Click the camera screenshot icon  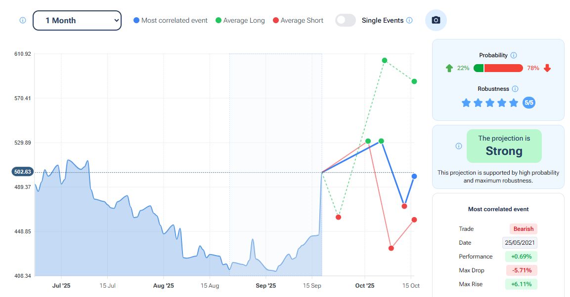[436, 20]
